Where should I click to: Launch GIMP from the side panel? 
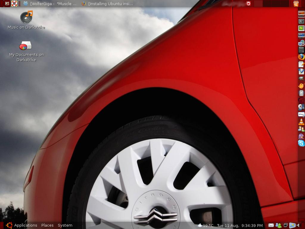pos(301,79)
